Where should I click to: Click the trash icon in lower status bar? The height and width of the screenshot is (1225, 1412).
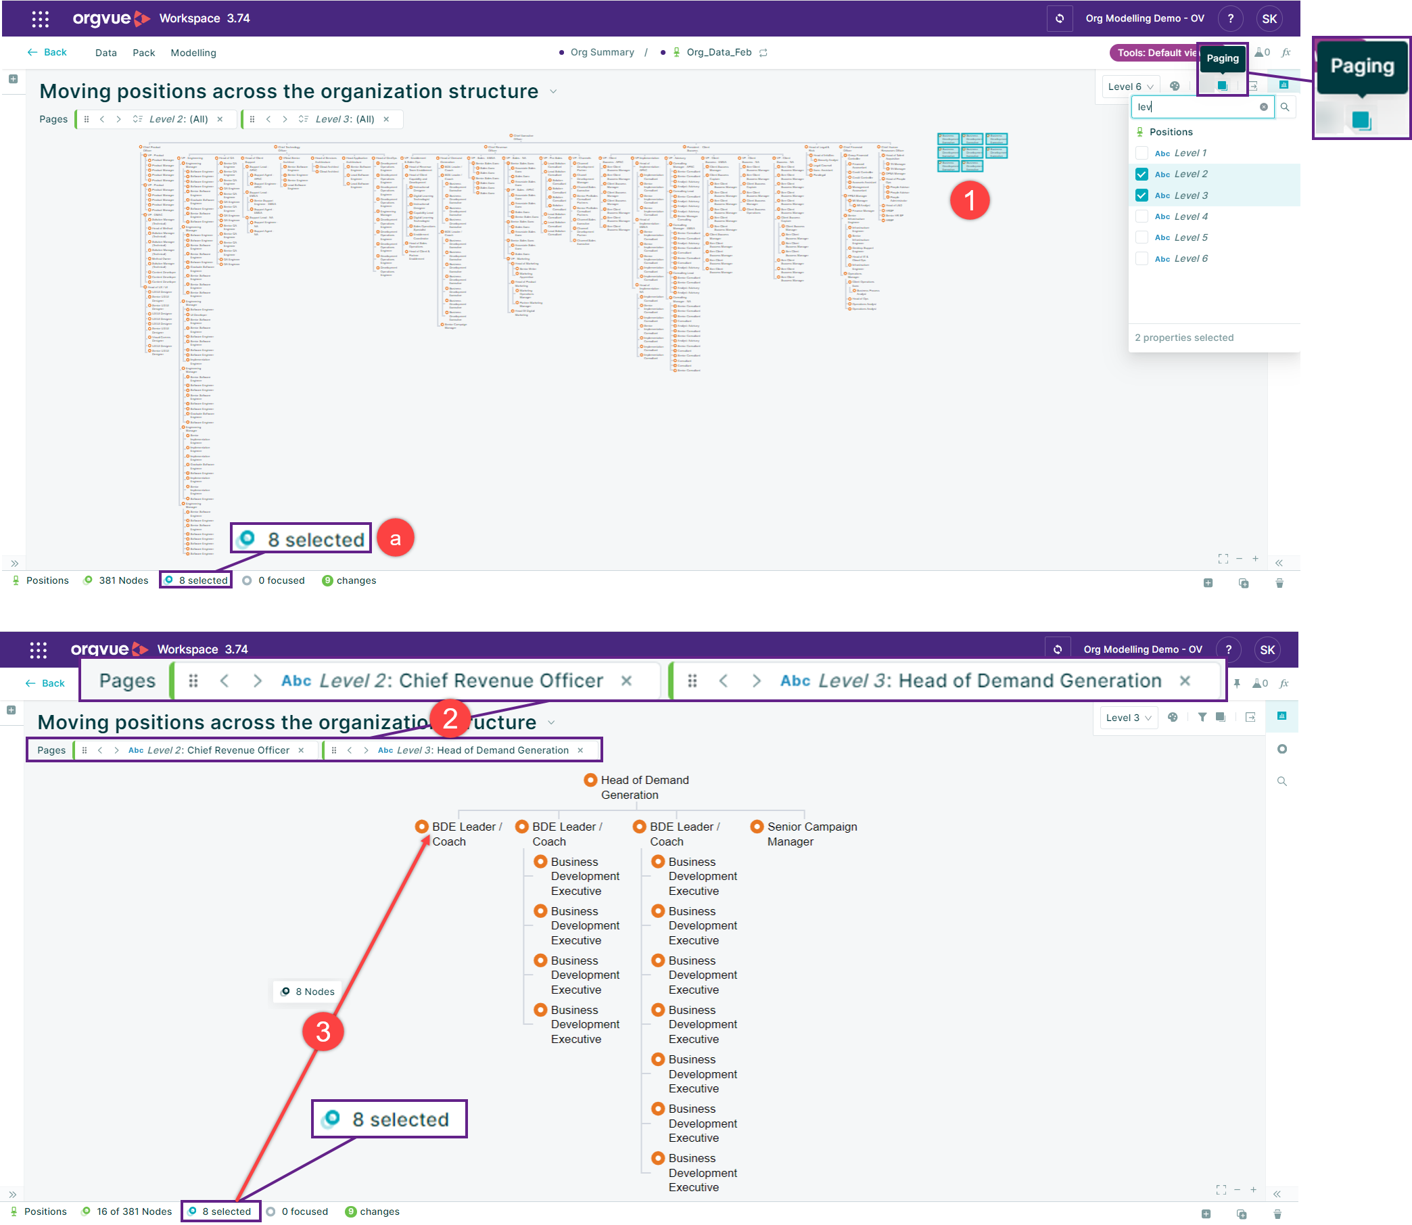coord(1277,1214)
